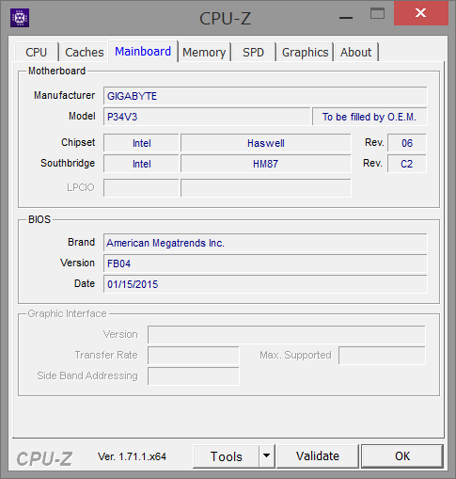The image size is (456, 479).
Task: Click the GIGABYTE manufacturer field
Action: [x=265, y=96]
